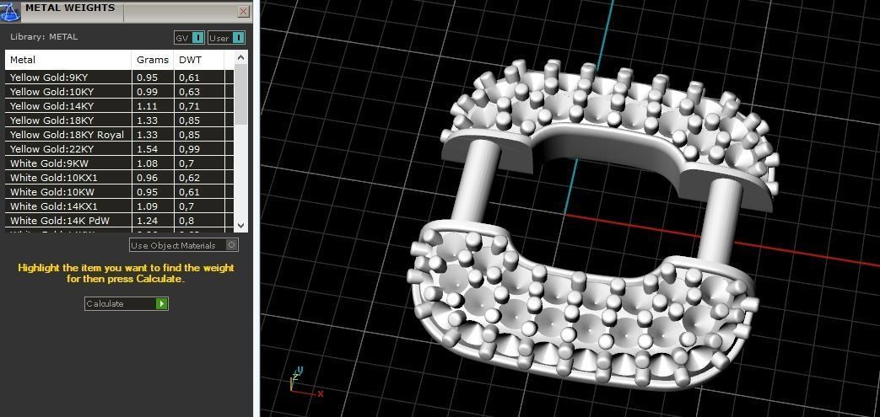Click the metal list scrollbar thumb
The height and width of the screenshot is (417, 880).
(240, 94)
